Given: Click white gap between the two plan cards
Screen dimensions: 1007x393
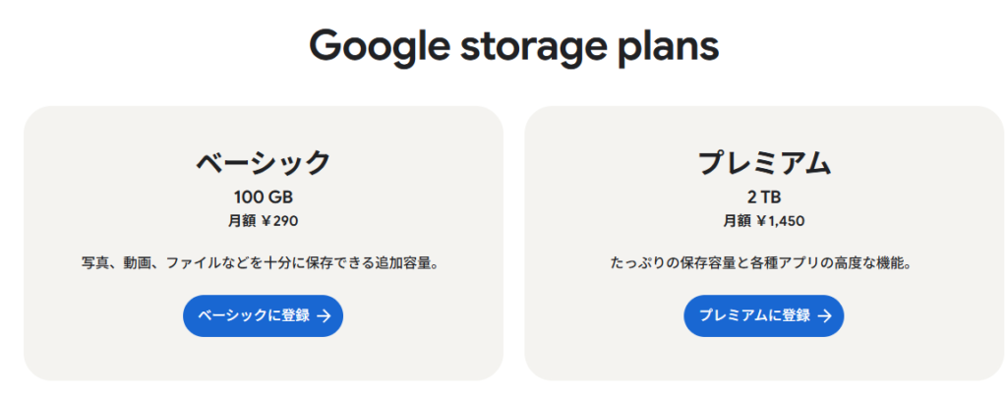Looking at the screenshot, I should [513, 246].
